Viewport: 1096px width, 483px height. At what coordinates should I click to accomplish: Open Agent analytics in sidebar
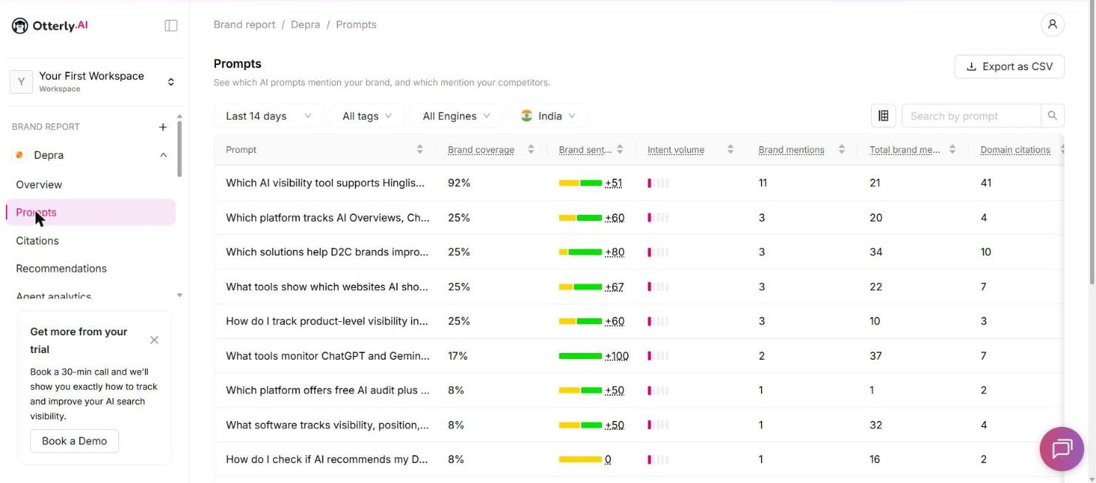click(53, 296)
